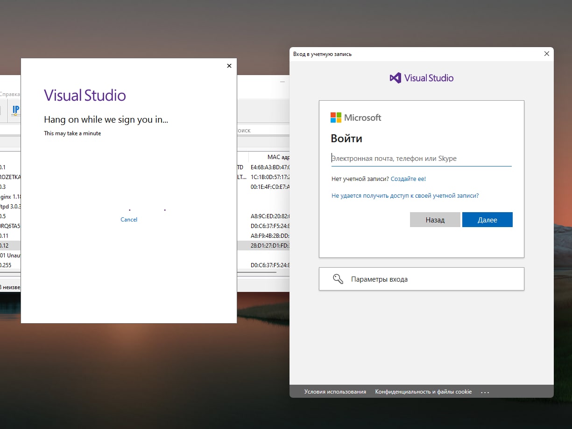Open Параметры входа sign-in options
This screenshot has height=429, width=572.
coord(422,279)
